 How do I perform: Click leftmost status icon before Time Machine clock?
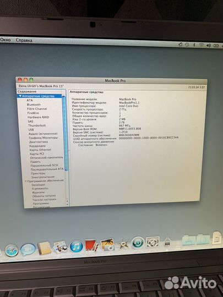click(x=180, y=45)
